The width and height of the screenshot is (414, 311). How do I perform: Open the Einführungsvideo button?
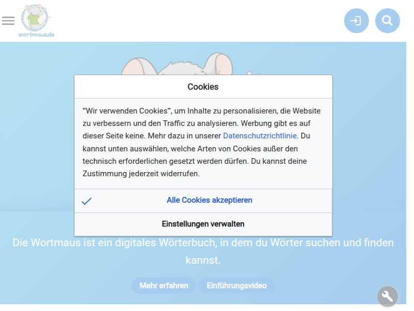(236, 286)
